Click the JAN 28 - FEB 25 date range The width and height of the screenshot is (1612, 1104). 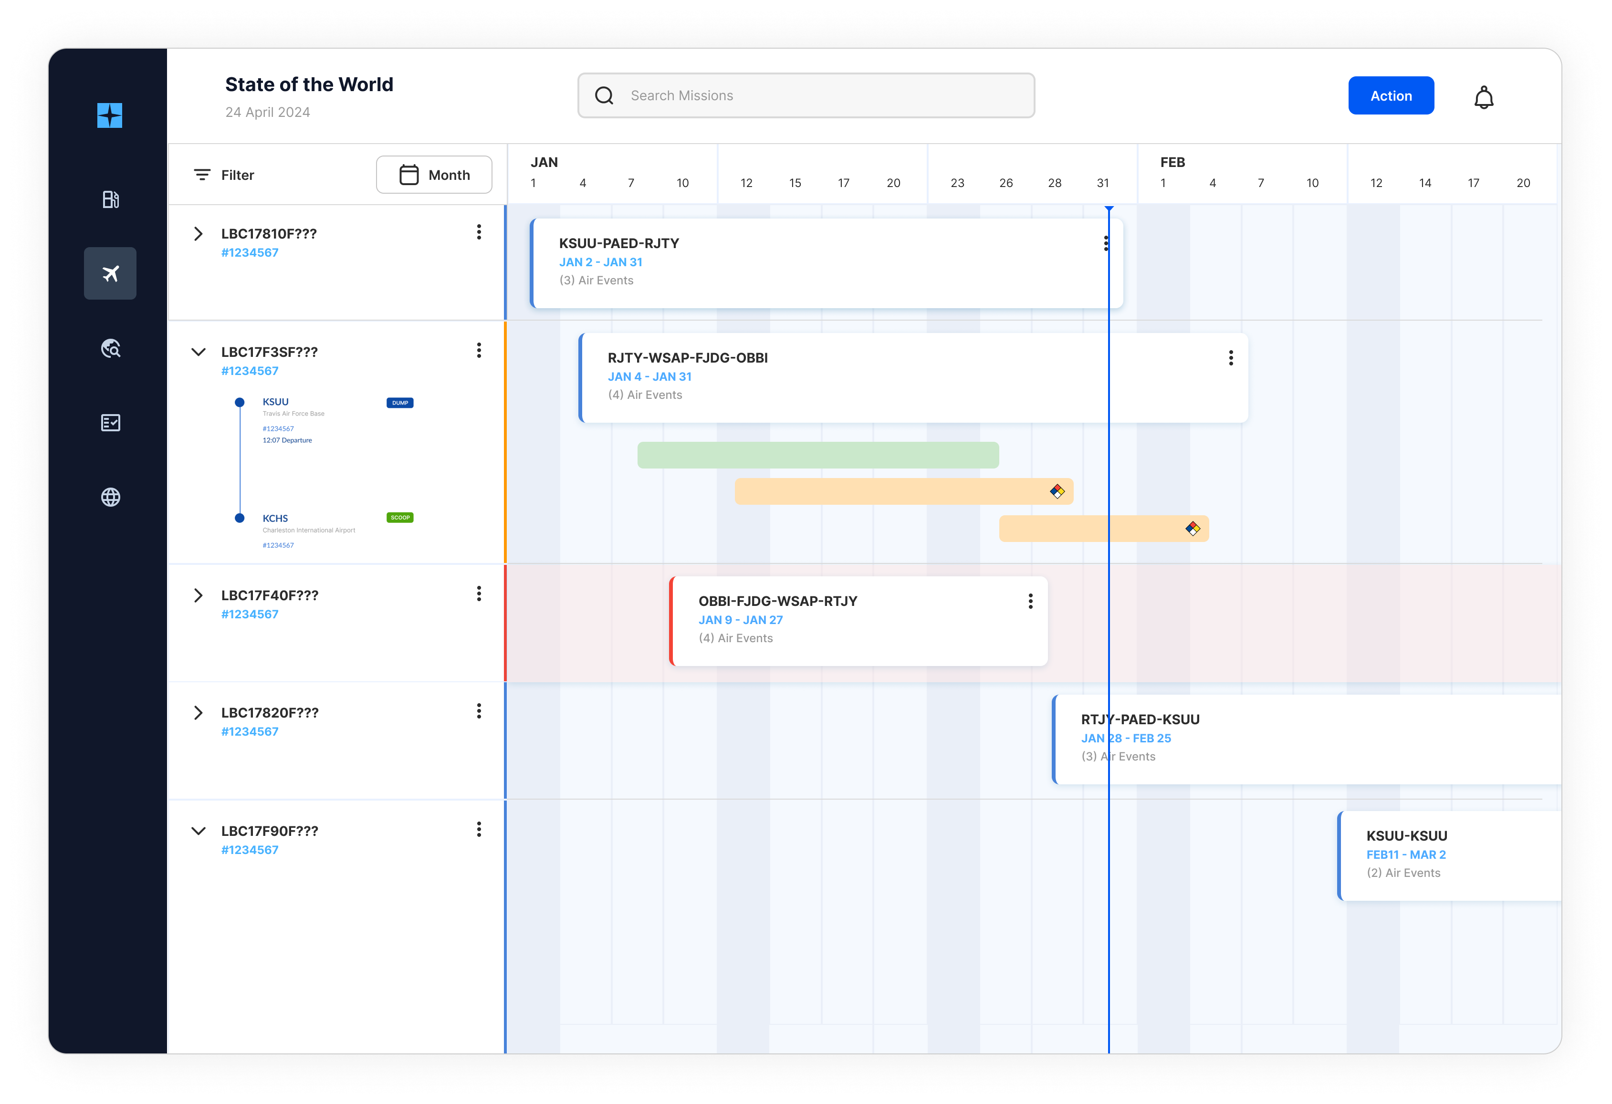click(1126, 738)
